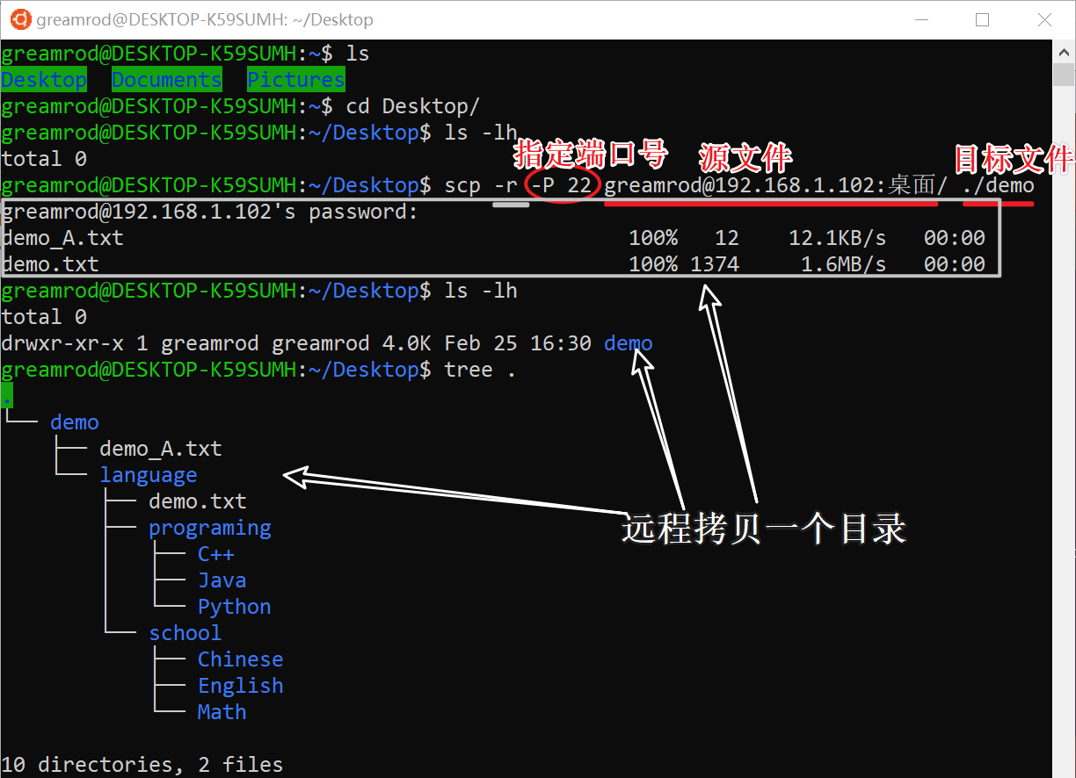Click the '-P 22' port option in scp command

point(560,185)
